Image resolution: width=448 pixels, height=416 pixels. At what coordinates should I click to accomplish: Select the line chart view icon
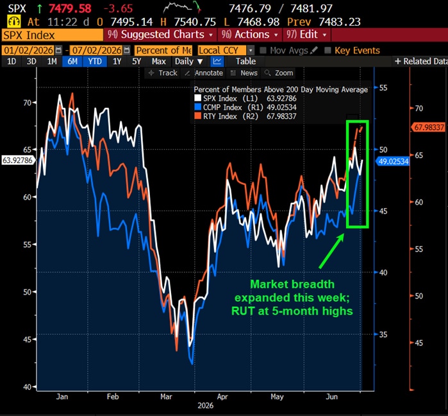point(217,61)
